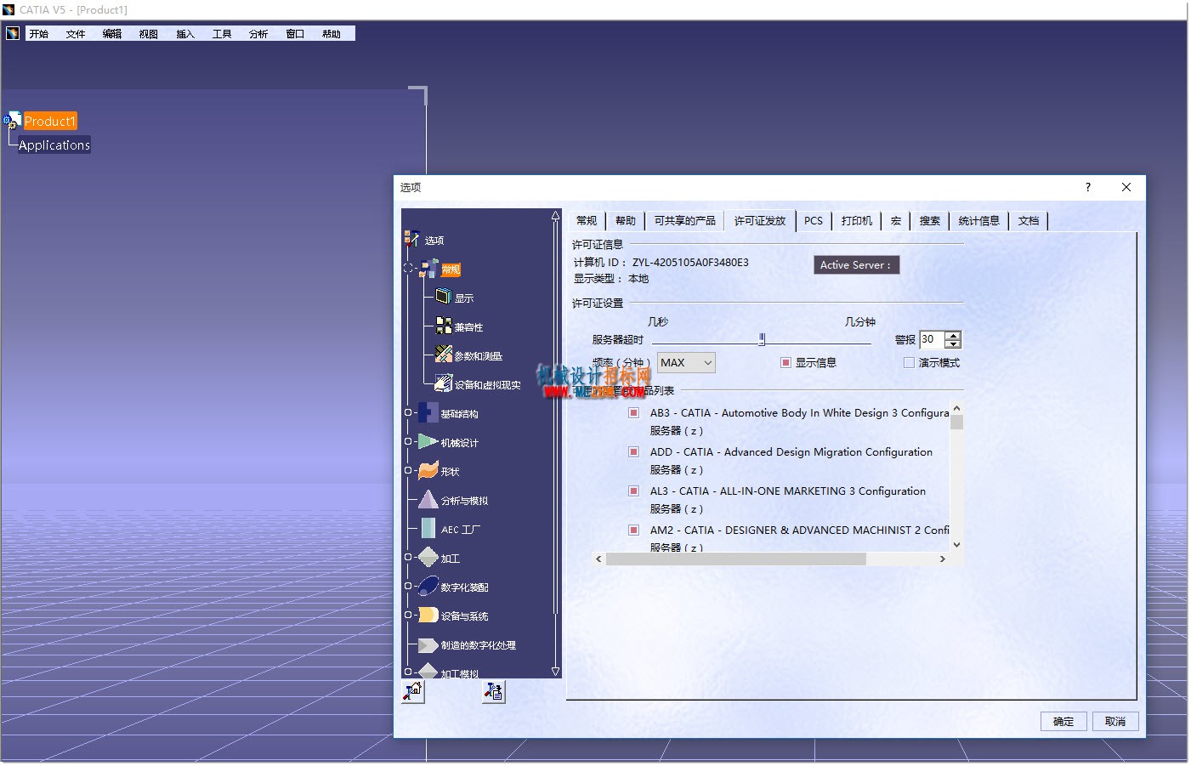
Task: Expand the 数字化装配 tree node
Action: pyautogui.click(x=408, y=586)
